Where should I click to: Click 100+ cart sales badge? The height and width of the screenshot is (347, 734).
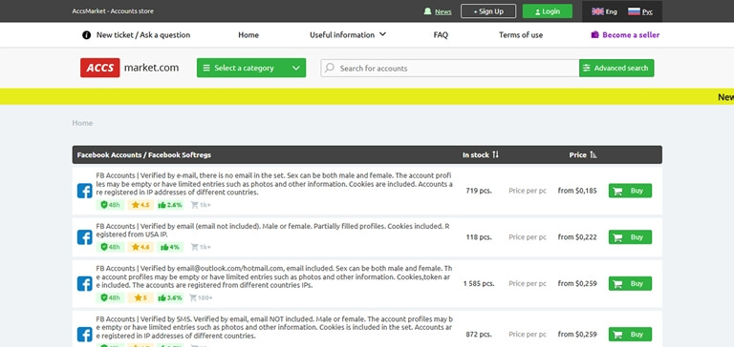tap(201, 297)
